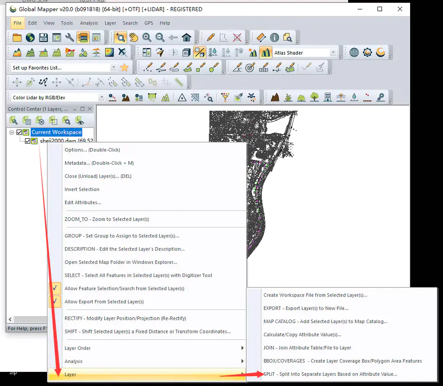
Task: Click the Control Center remove-layer X icon
Action: [x=40, y=121]
